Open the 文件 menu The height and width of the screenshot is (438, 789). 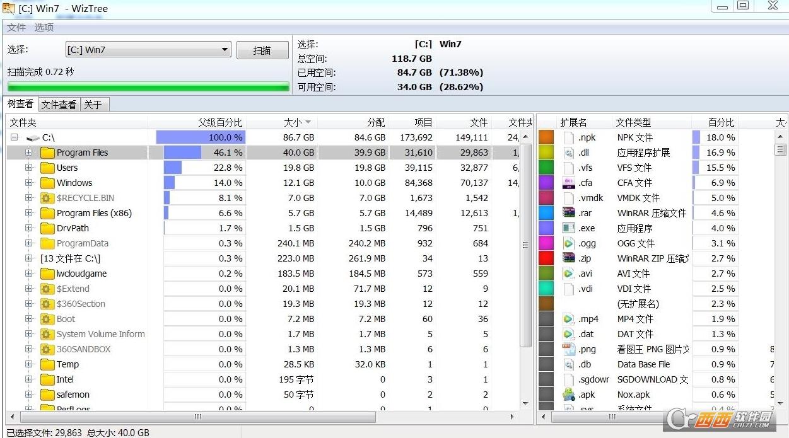[x=16, y=28]
